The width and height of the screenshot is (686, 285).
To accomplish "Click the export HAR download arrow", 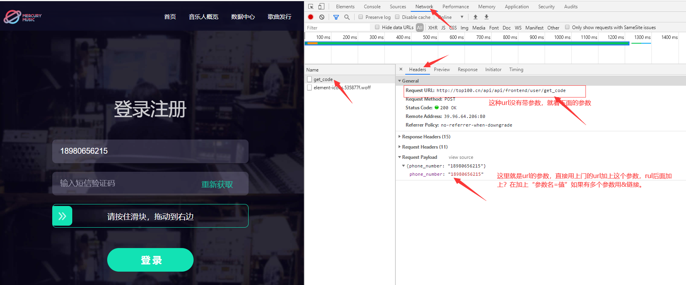I will [x=487, y=17].
